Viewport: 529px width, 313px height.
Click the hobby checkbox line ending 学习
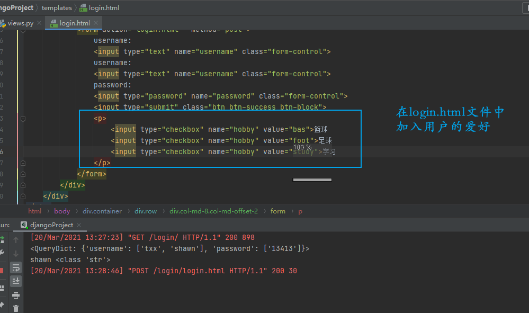coord(223,152)
